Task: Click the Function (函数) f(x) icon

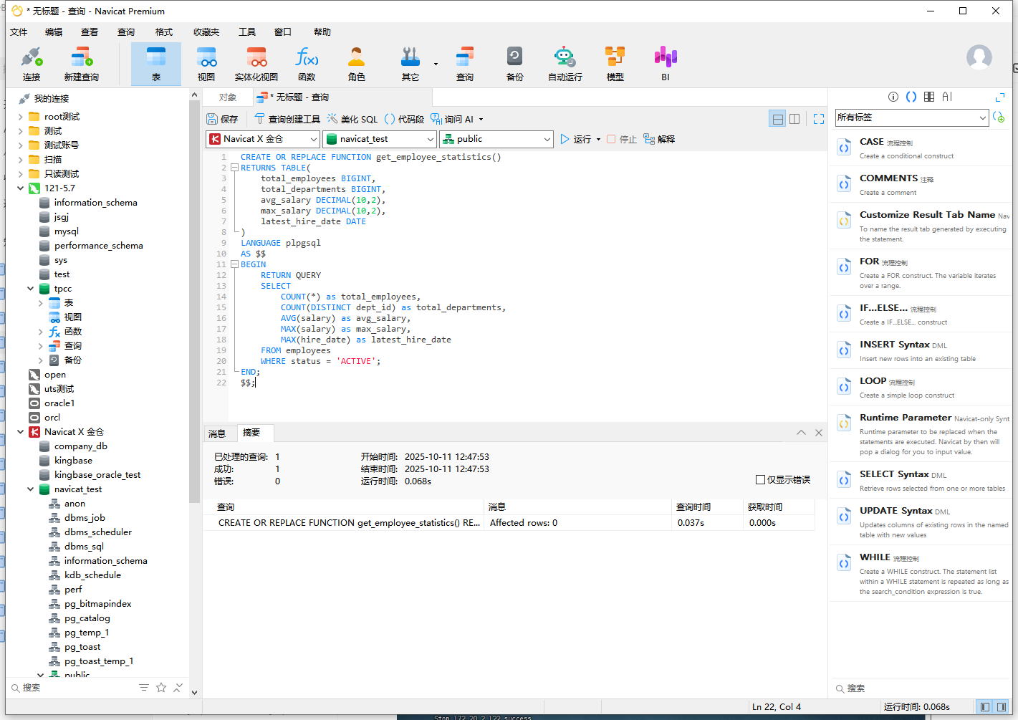Action: click(307, 63)
